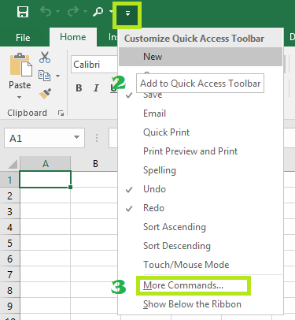
Task: Expand the Paste options arrow
Action: coord(20,97)
